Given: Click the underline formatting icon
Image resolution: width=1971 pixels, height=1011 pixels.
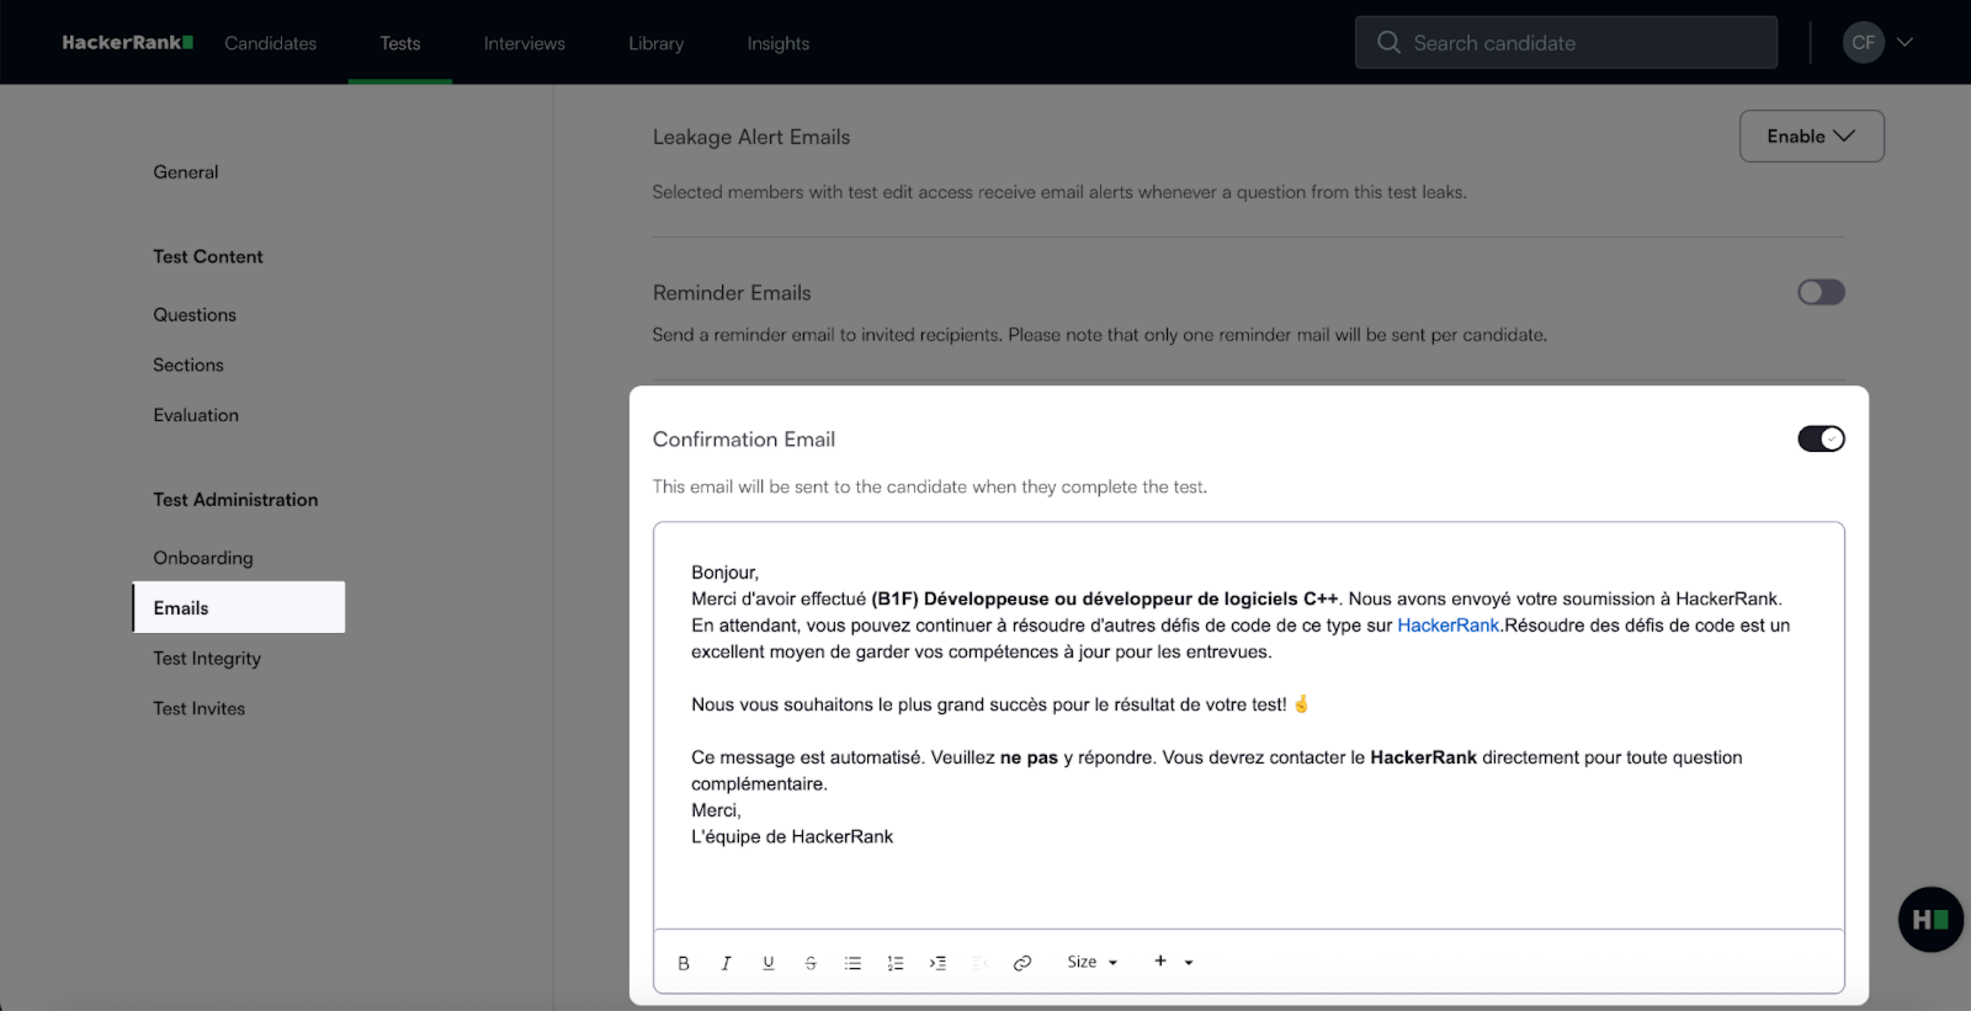Looking at the screenshot, I should tap(768, 963).
